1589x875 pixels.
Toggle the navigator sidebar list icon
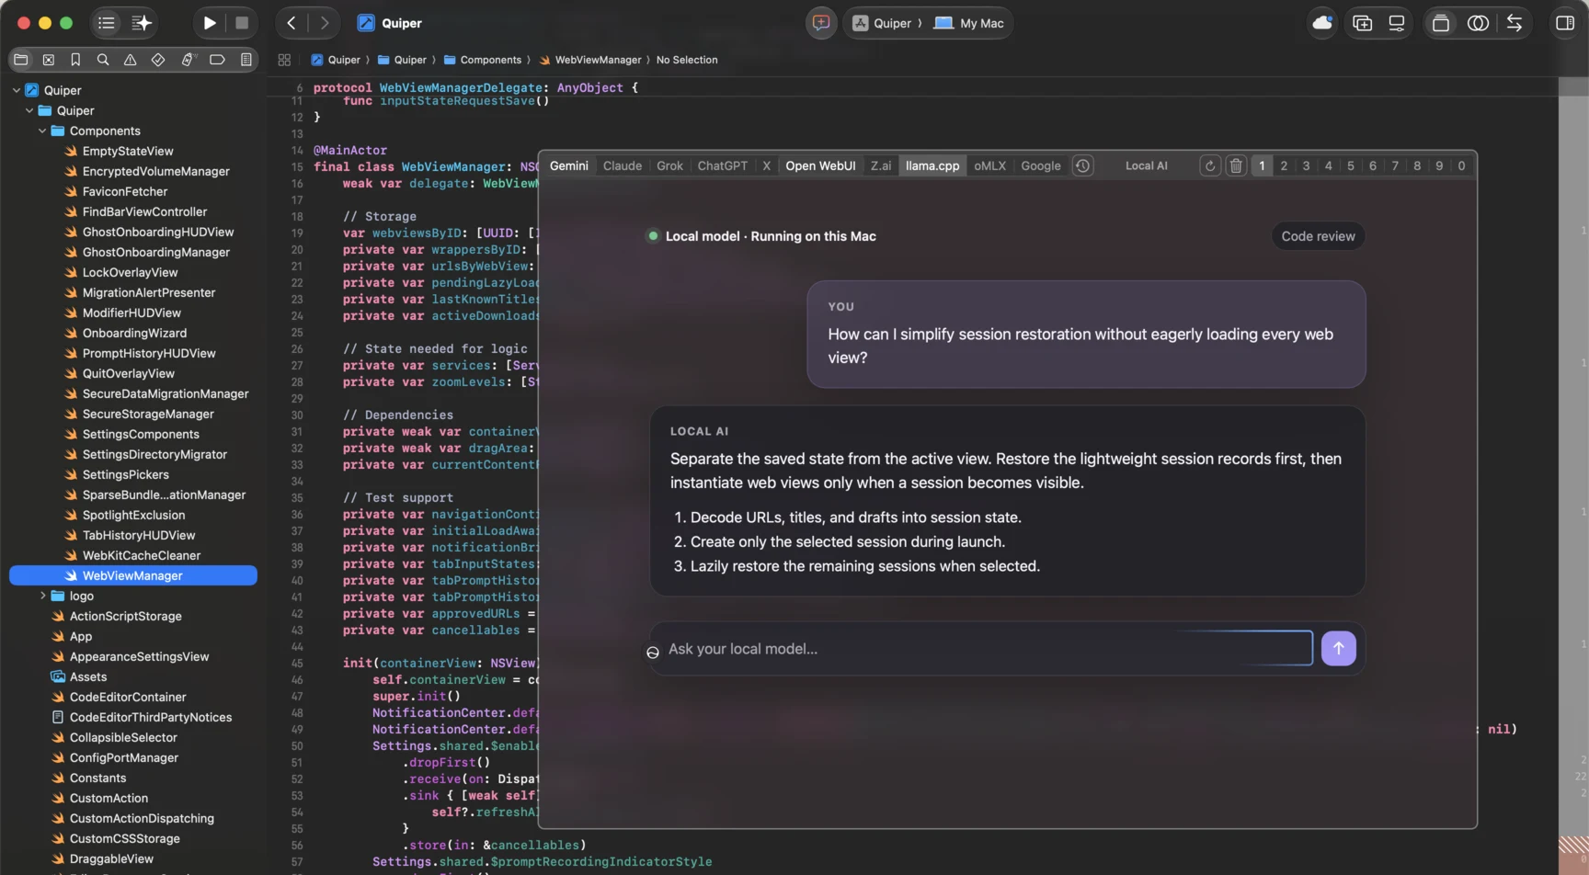(107, 23)
